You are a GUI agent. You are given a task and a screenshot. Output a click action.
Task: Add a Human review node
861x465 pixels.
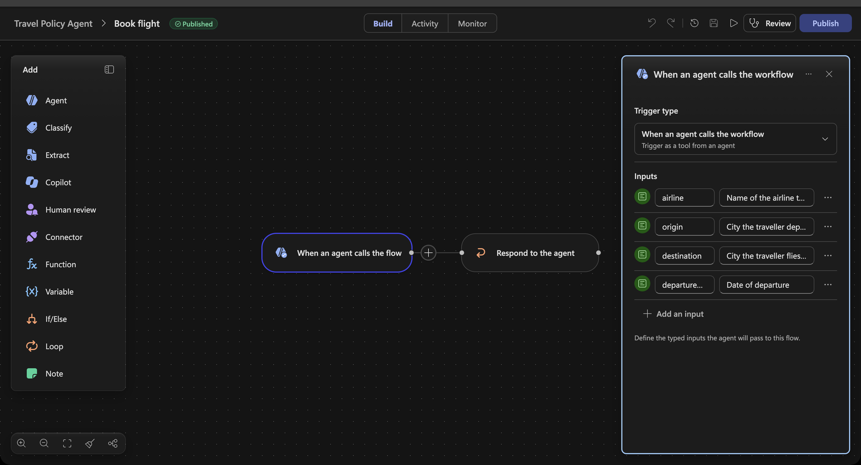tap(70, 210)
